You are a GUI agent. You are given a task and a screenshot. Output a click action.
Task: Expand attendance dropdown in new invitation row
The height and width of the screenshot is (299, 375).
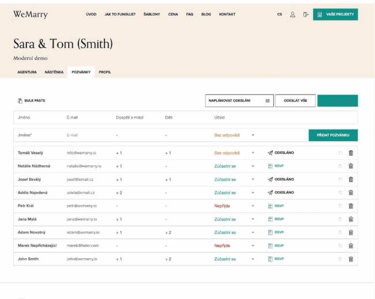point(253,135)
